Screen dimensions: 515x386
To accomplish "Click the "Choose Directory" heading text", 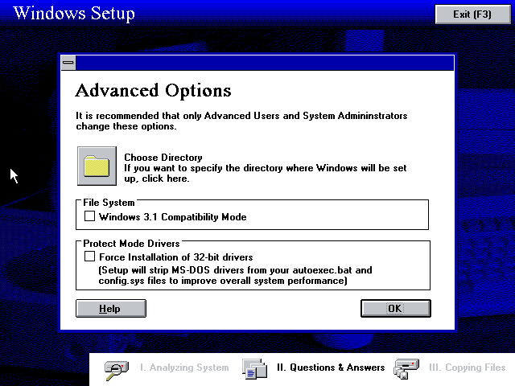I will click(x=163, y=158).
